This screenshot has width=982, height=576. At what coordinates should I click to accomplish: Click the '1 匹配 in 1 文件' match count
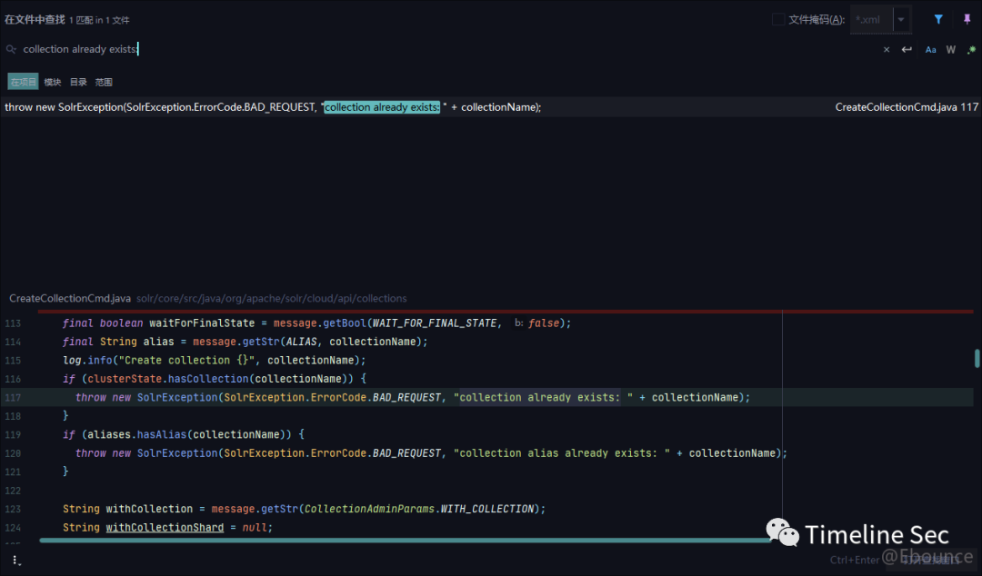[x=100, y=20]
